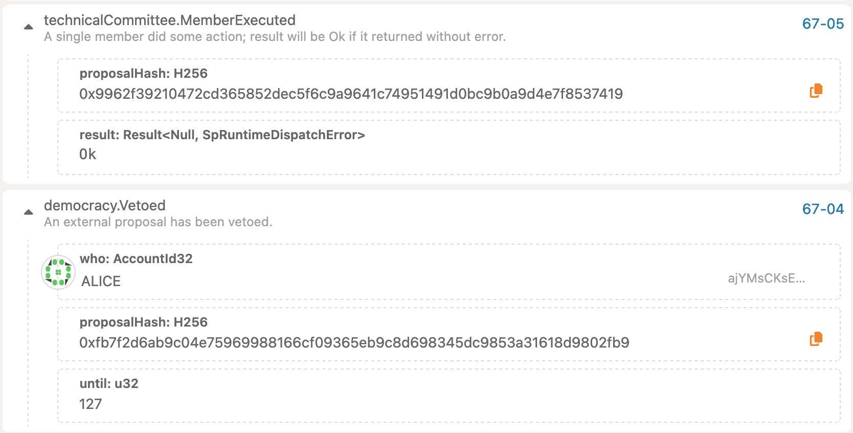Image resolution: width=853 pixels, height=433 pixels.
Task: Copy the MemberExecuted proposalHash value
Action: coord(816,91)
